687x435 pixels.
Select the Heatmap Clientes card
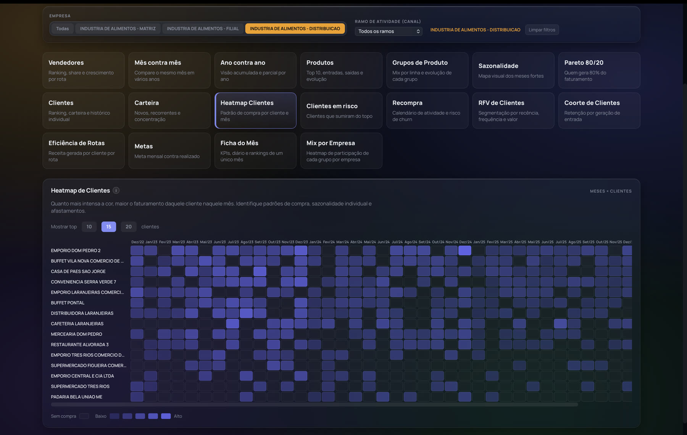[x=255, y=111]
